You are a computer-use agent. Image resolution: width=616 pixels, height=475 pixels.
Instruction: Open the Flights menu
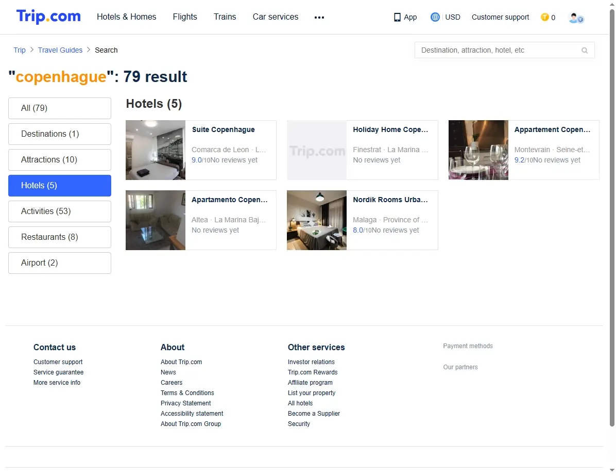pyautogui.click(x=185, y=17)
